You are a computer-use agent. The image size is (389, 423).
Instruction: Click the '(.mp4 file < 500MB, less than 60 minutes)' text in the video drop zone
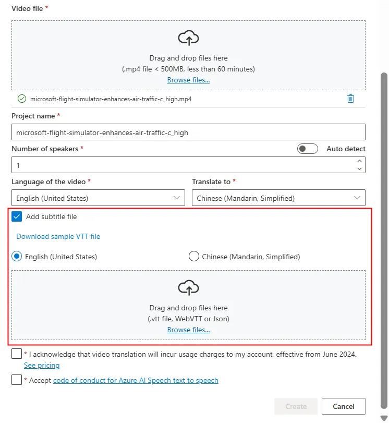pyautogui.click(x=188, y=69)
